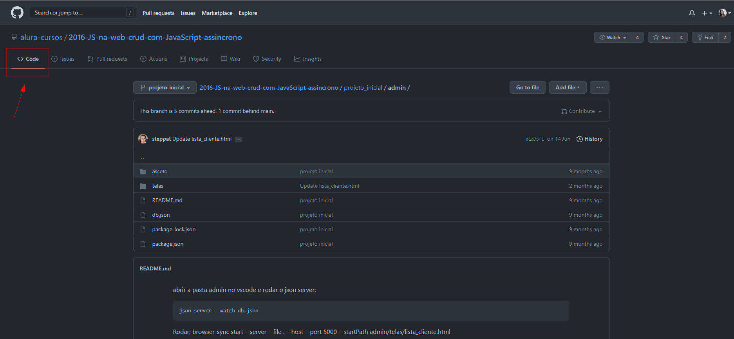The image size is (734, 339).
Task: Click the json-server --watch db.json code block
Action: pos(371,311)
